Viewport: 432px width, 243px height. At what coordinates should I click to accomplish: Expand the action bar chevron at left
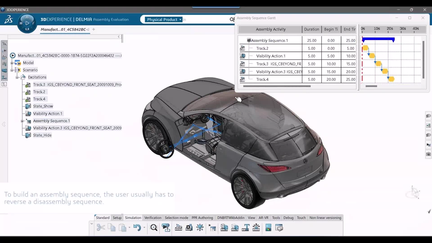pos(91,224)
